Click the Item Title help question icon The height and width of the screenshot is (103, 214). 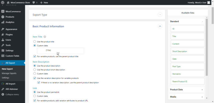point(45,37)
